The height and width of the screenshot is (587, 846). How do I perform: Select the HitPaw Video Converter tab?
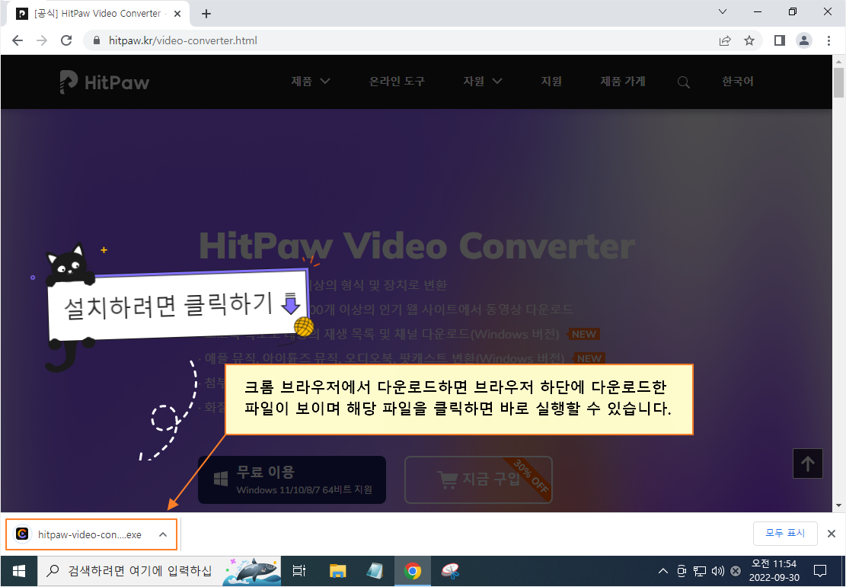97,14
